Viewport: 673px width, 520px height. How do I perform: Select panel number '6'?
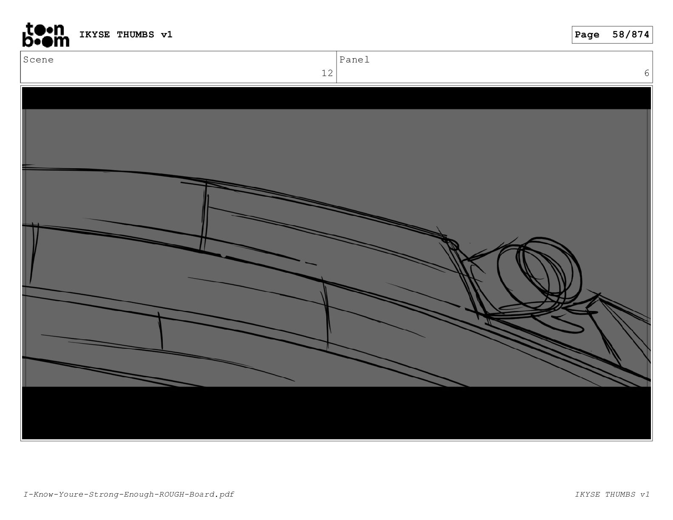[x=647, y=73]
